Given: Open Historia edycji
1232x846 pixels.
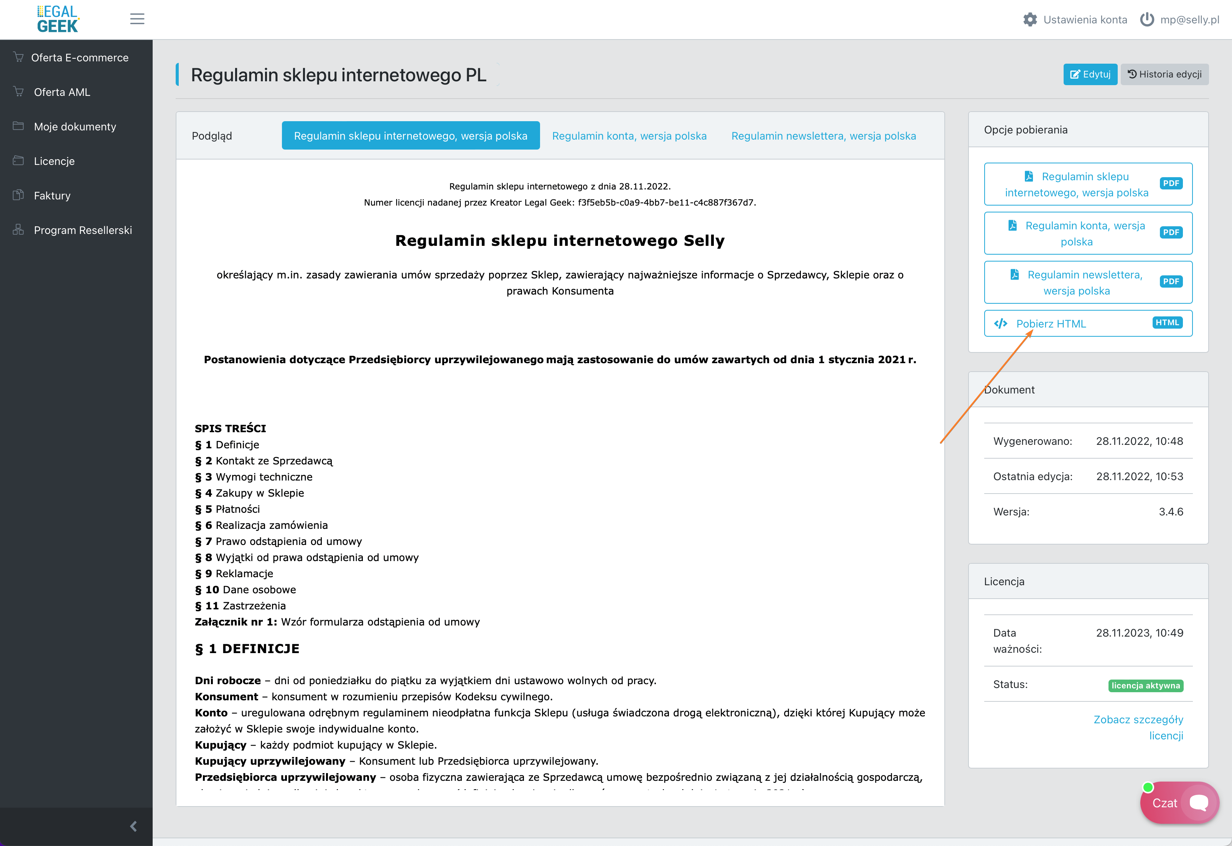Looking at the screenshot, I should pos(1164,74).
